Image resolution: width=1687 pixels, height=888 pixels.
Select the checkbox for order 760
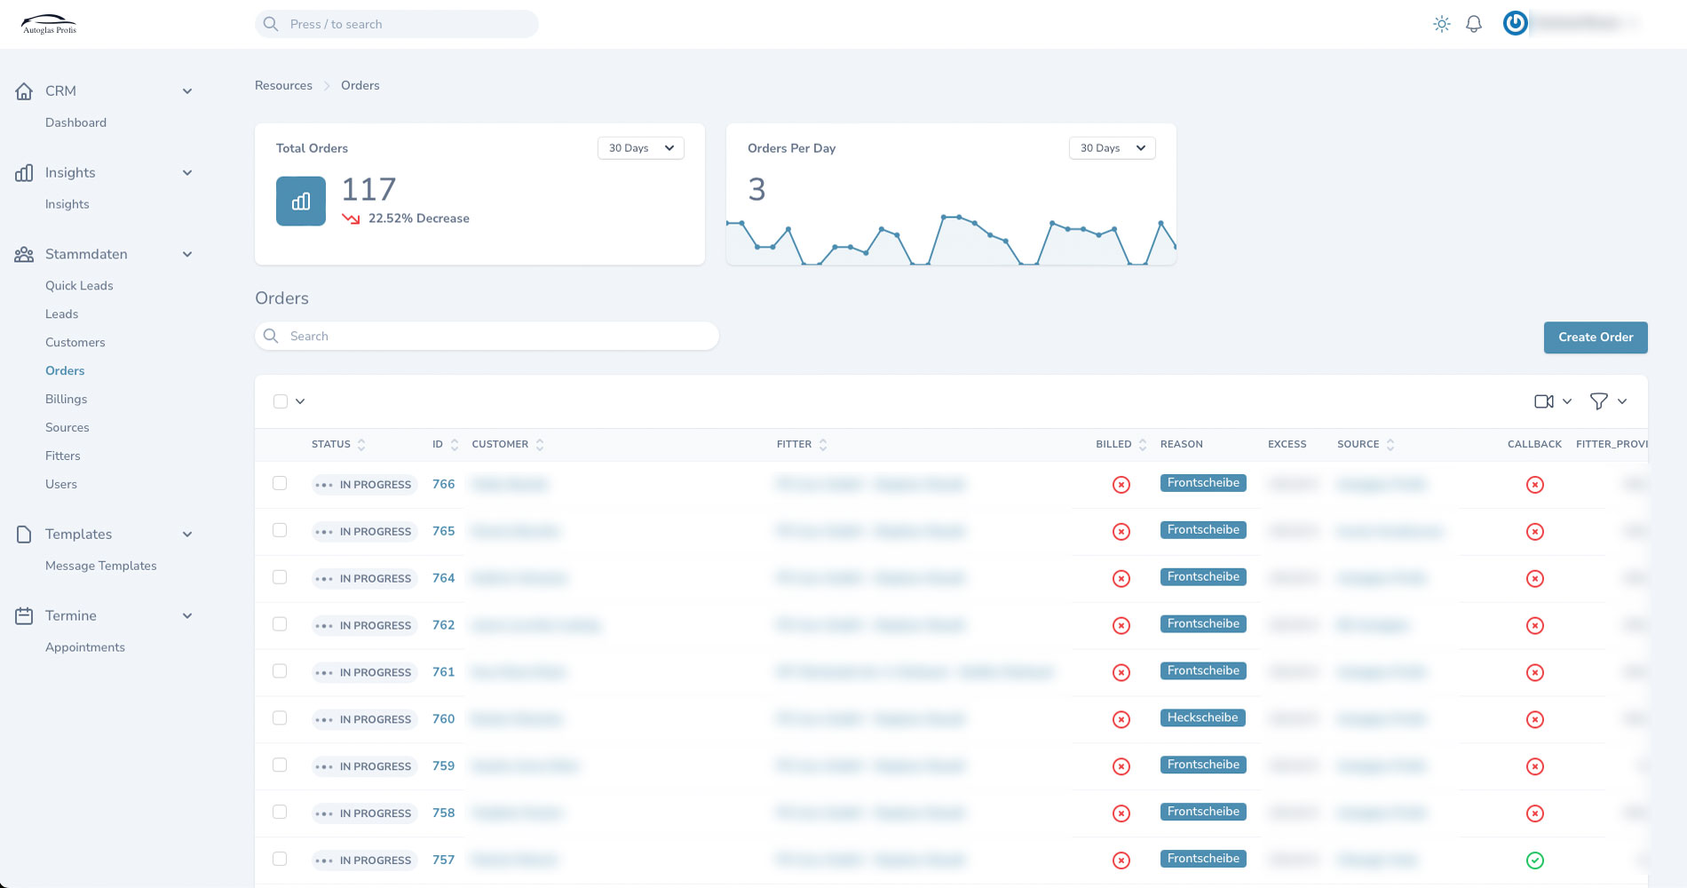(280, 718)
